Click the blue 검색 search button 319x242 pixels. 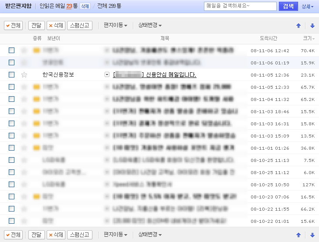[x=288, y=6]
